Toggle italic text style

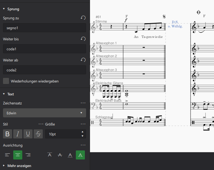(18, 134)
